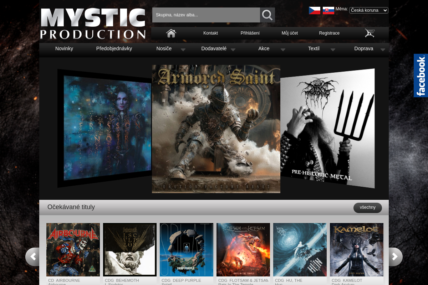Screen dimensions: 428x285
Task: Click the Očekávané tituly heading
Action: [71, 207]
